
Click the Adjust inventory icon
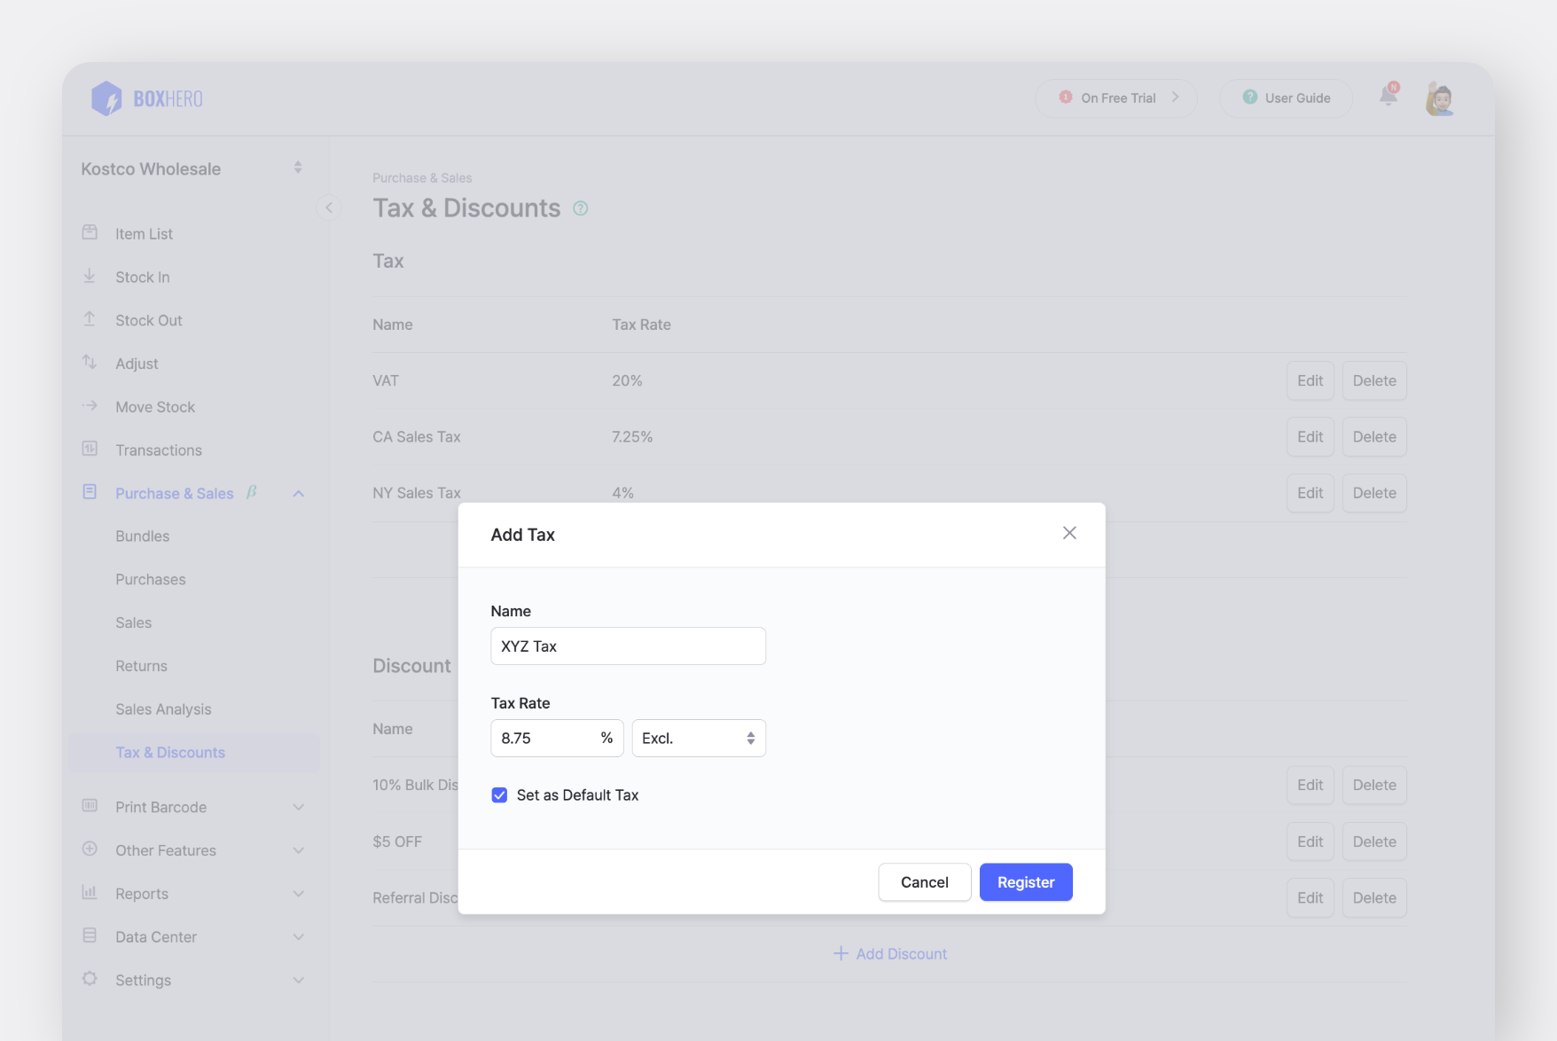[90, 363]
